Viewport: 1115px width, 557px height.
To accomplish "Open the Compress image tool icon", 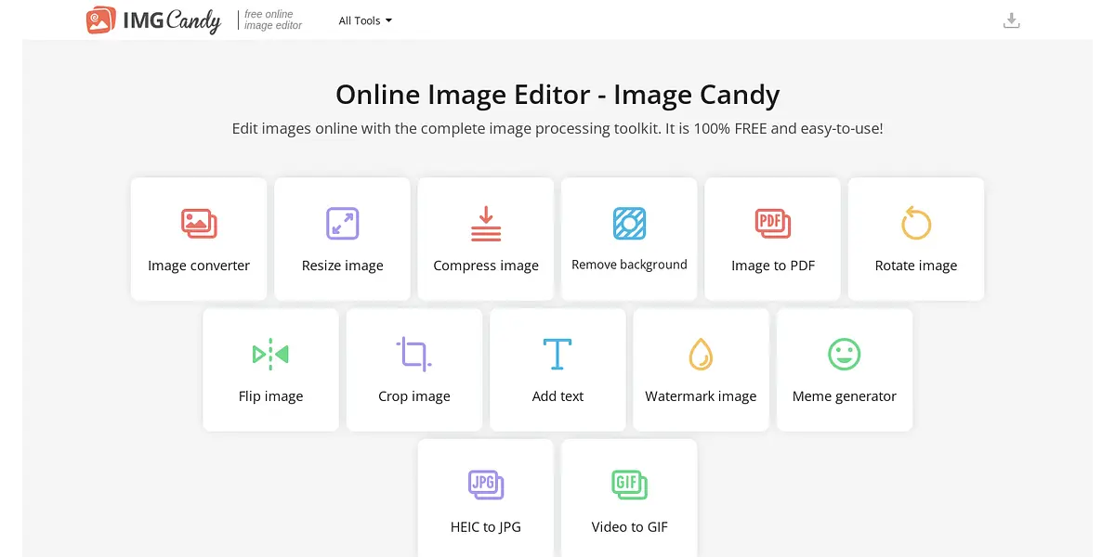I will 485,224.
